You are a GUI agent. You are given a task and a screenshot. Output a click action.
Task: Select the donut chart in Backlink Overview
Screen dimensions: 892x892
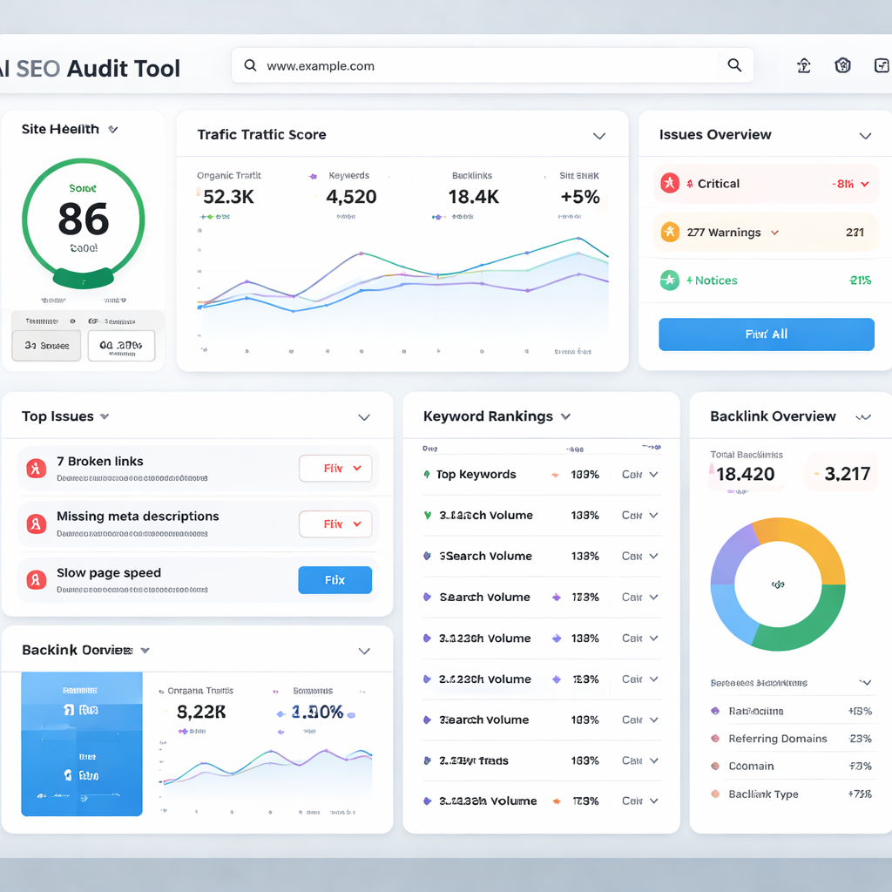click(778, 585)
